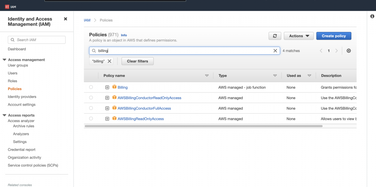
Task: Open the Actions dropdown
Action: 299,36
